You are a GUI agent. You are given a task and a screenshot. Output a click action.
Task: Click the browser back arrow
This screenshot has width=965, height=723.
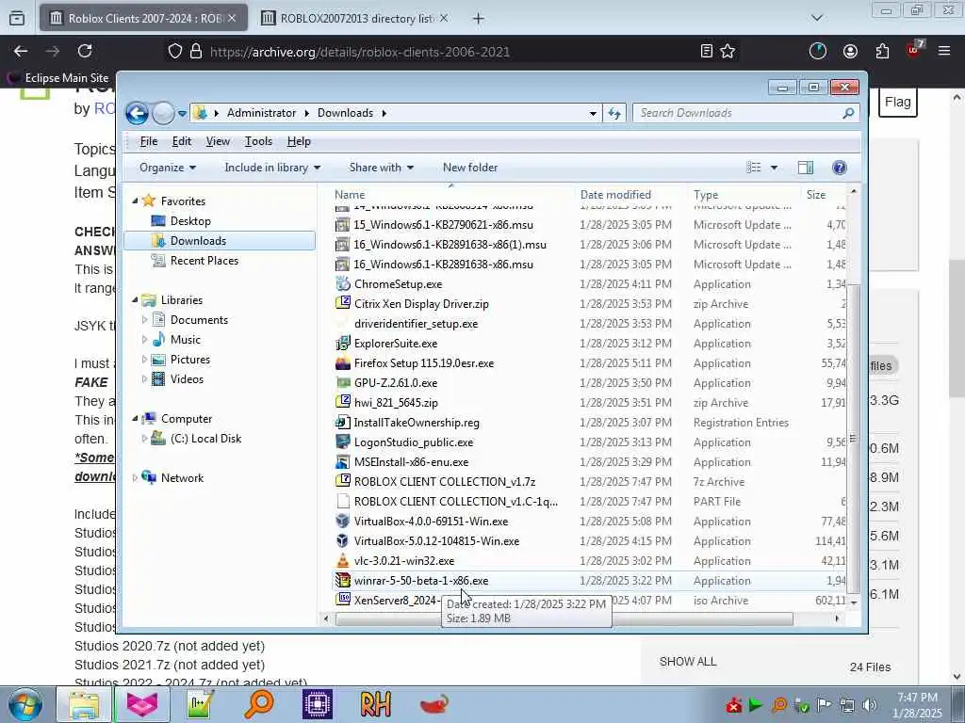[x=21, y=52]
